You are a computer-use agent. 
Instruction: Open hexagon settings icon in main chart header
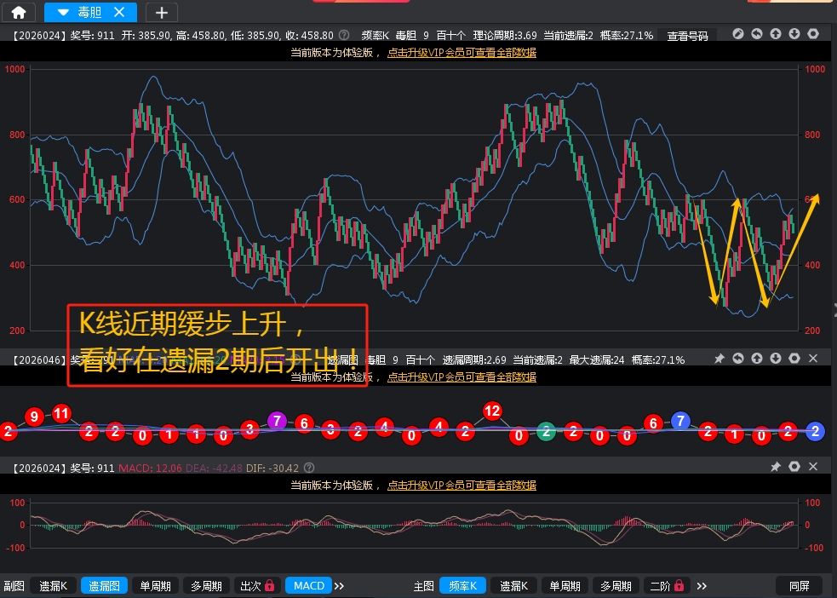813,34
